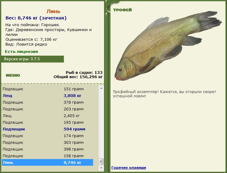Click the Версия игры: 3.7.5 banner
Viewport: 227px width, 173px height.
coord(33,59)
